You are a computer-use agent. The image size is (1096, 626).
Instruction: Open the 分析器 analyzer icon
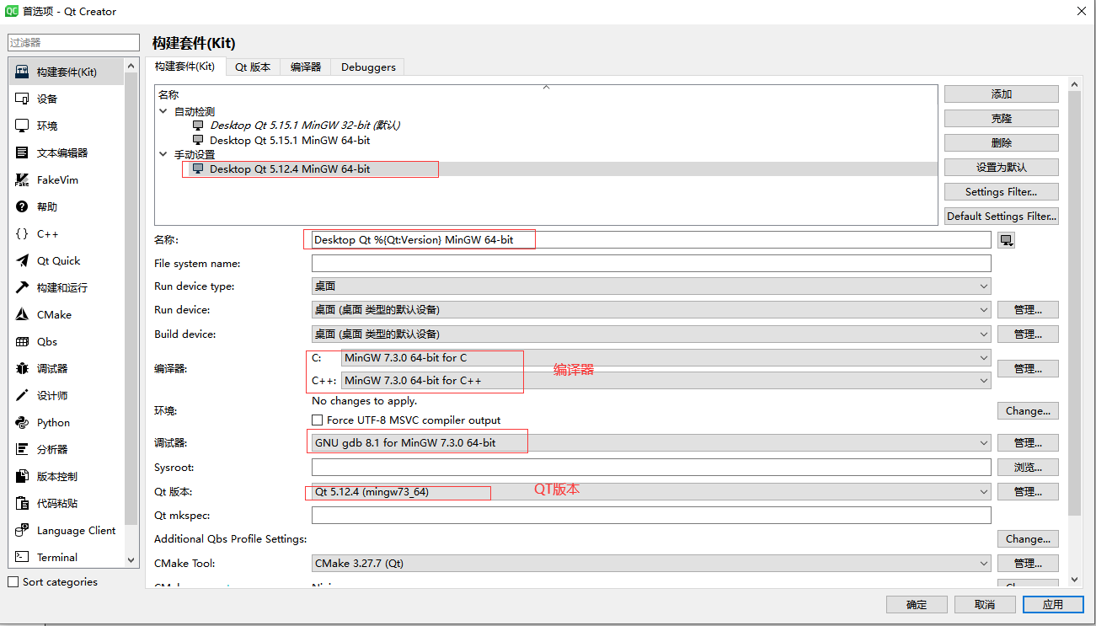click(x=22, y=449)
